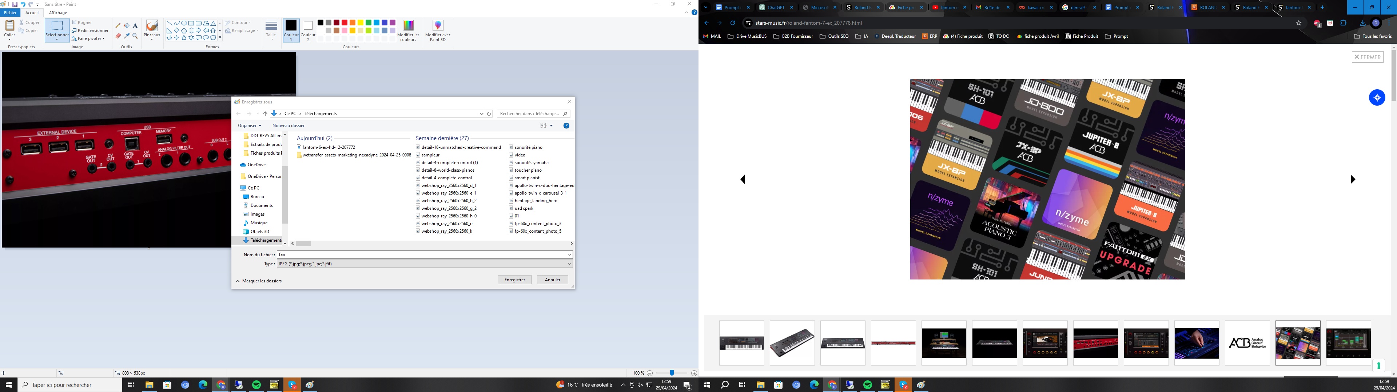
Task: Click the Save icon in Paint's title bar
Action: click(15, 4)
